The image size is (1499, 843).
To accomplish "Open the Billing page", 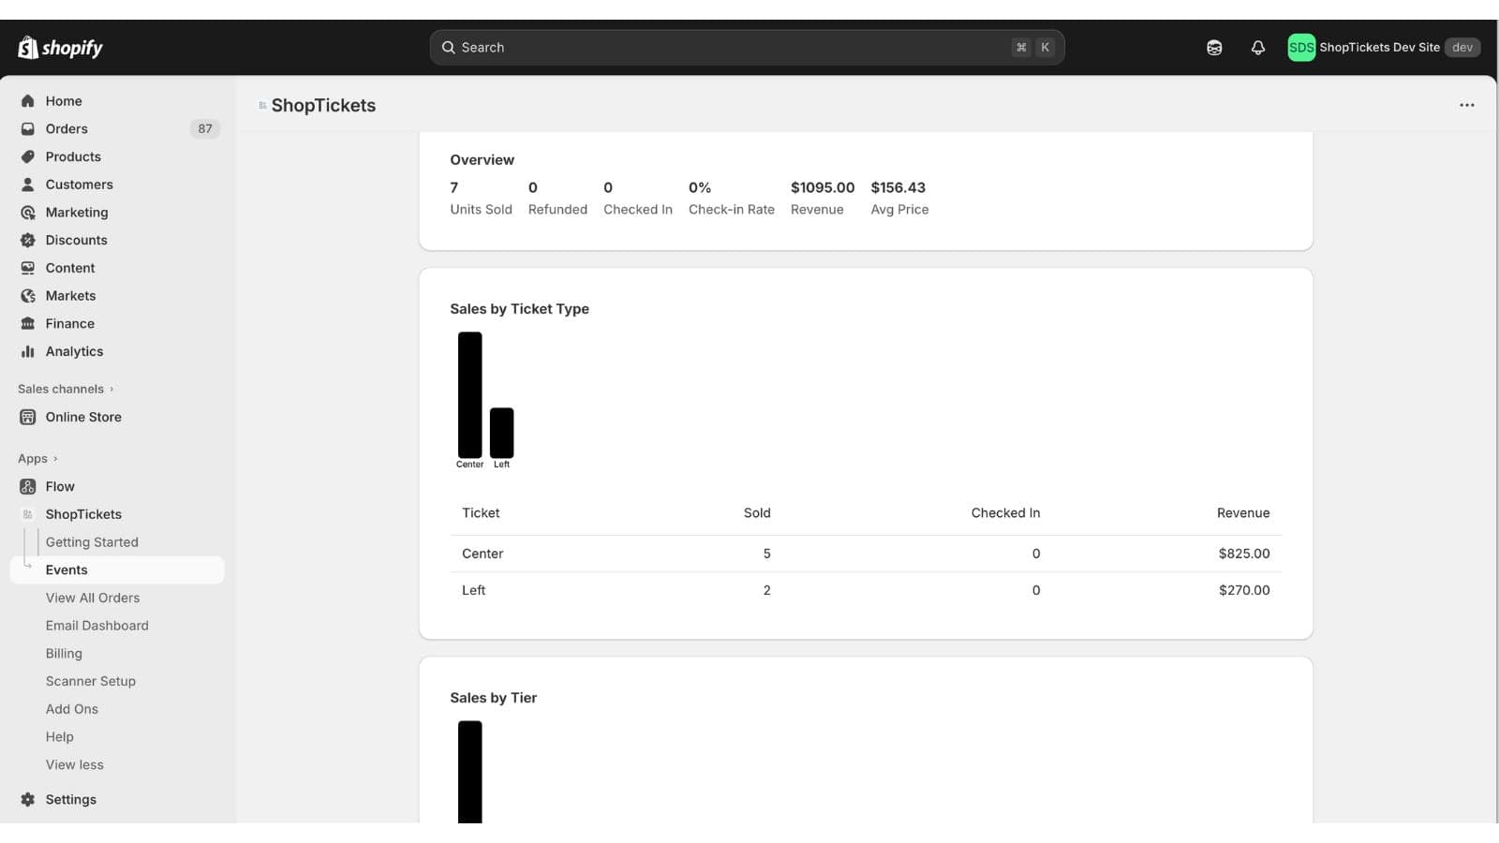I will coord(64,653).
